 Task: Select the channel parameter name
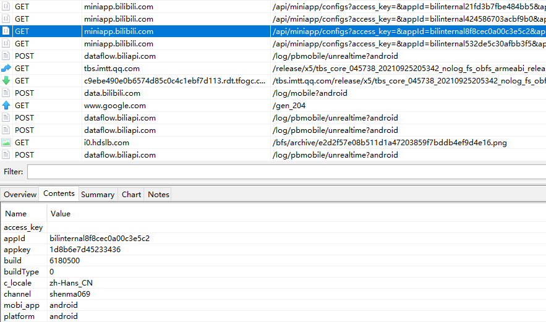[x=17, y=294]
